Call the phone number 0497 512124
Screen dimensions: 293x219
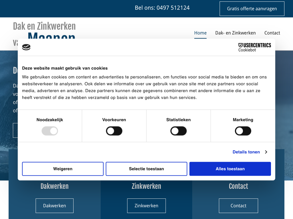(162, 8)
